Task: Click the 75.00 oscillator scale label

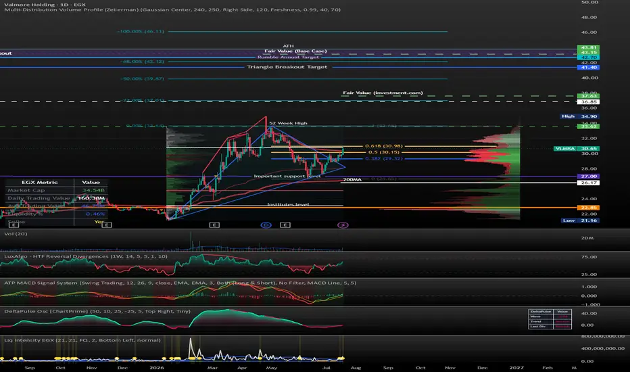Action: click(589, 256)
